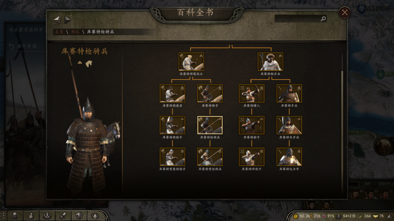Go forward with the right arrow
This screenshot has height=221, width=394.
(67, 20)
